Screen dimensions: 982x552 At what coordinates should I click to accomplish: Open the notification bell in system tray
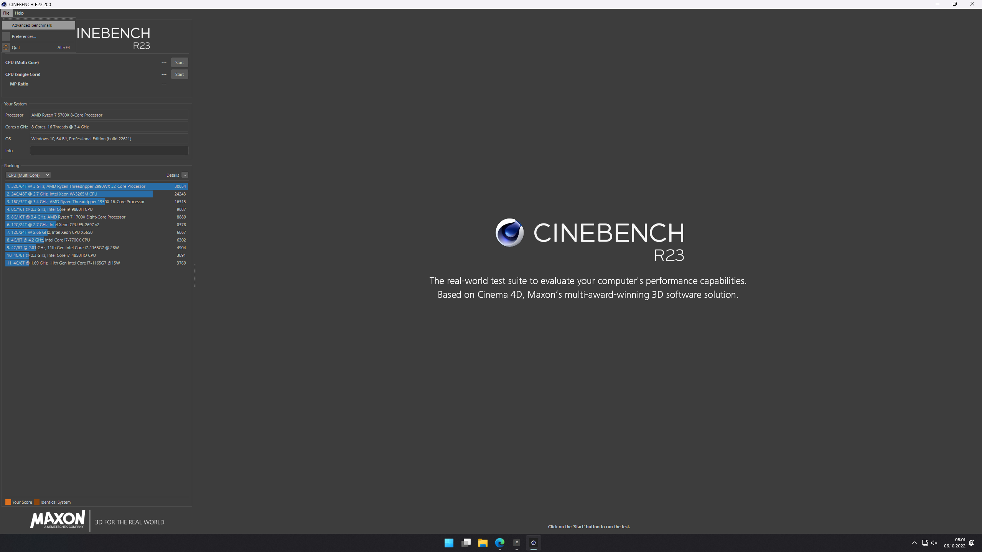(x=971, y=543)
